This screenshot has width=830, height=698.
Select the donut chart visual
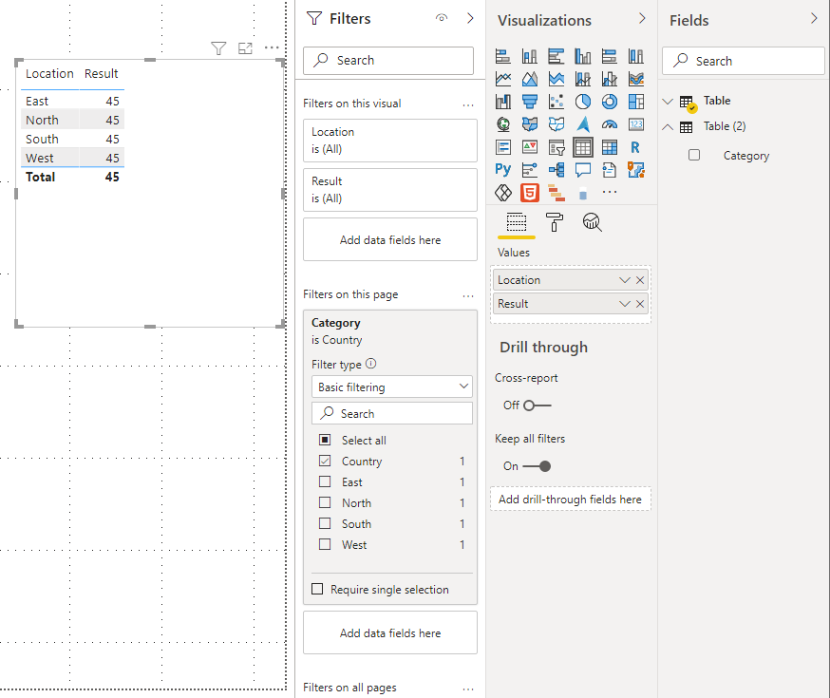coord(610,102)
